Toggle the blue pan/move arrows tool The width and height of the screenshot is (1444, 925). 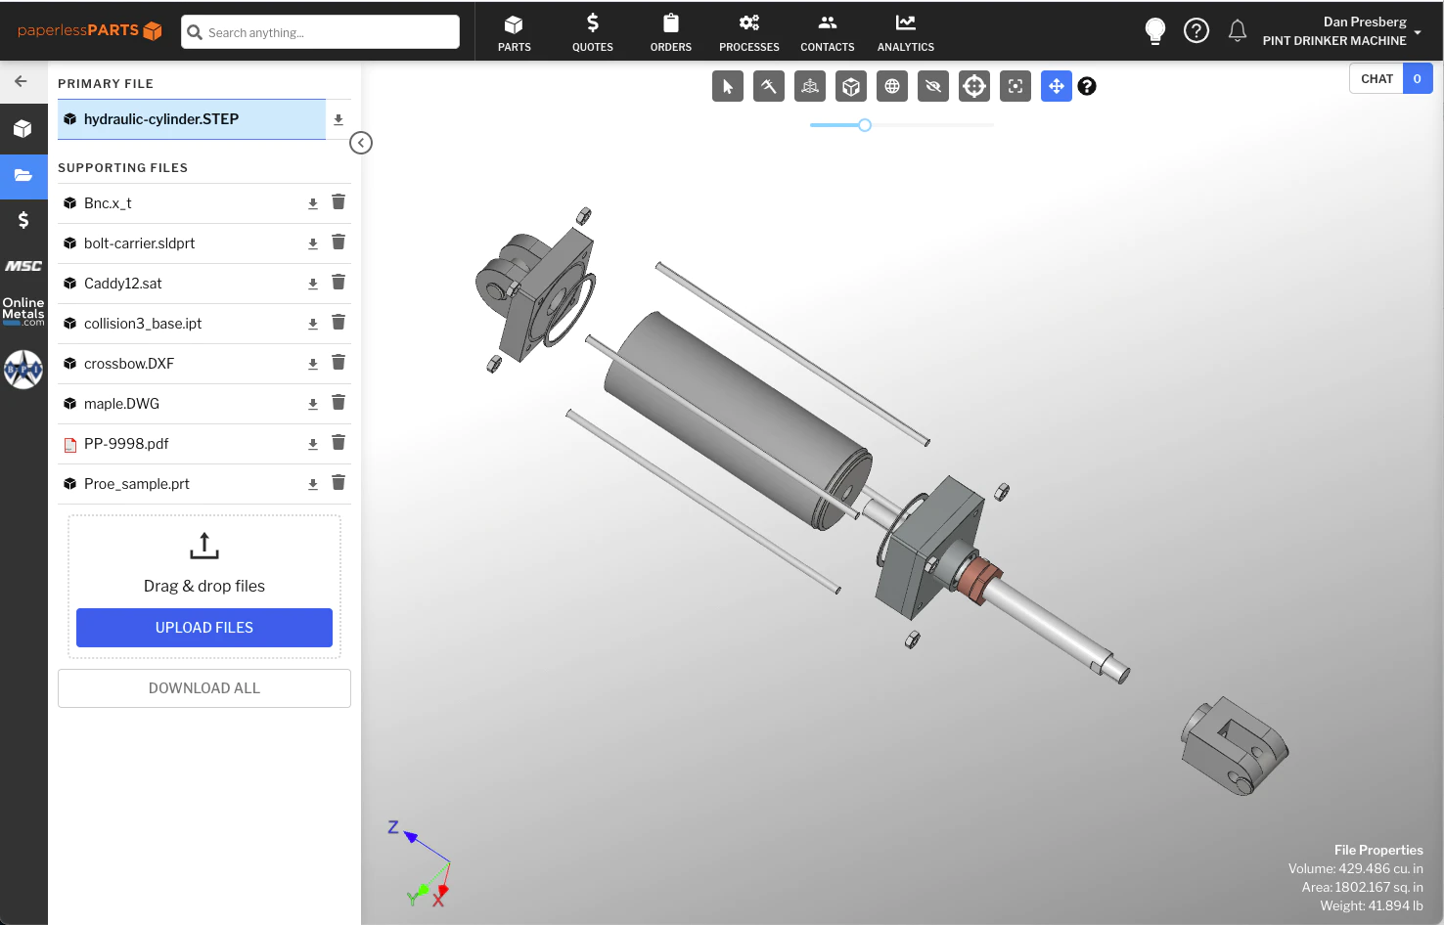[x=1057, y=86]
